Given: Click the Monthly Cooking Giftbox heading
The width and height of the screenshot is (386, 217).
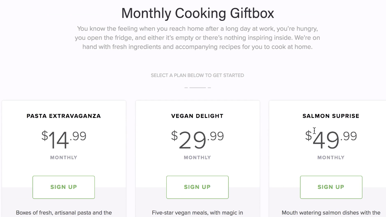Looking at the screenshot, I should pyautogui.click(x=198, y=13).
